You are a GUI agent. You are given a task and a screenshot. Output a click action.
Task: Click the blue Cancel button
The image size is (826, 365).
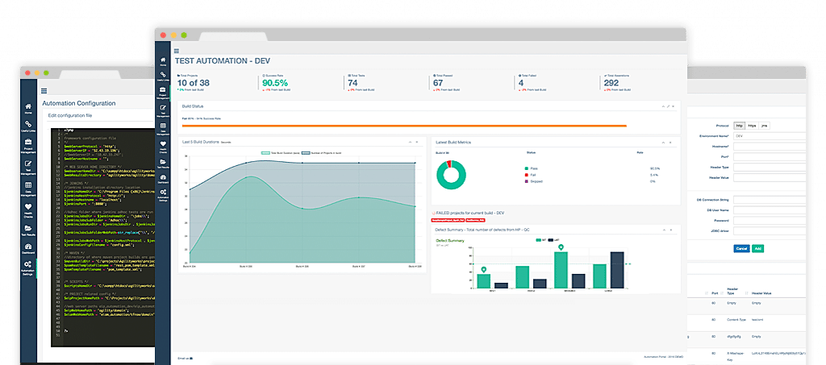click(x=741, y=248)
